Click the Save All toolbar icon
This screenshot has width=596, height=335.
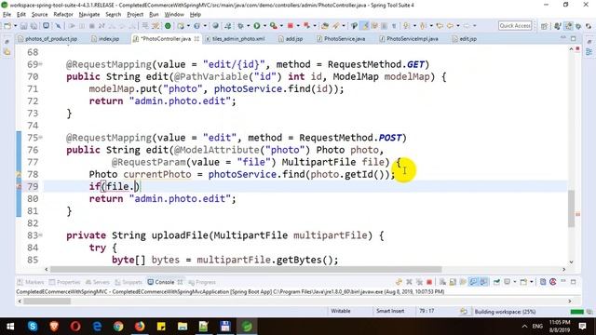click(34, 26)
